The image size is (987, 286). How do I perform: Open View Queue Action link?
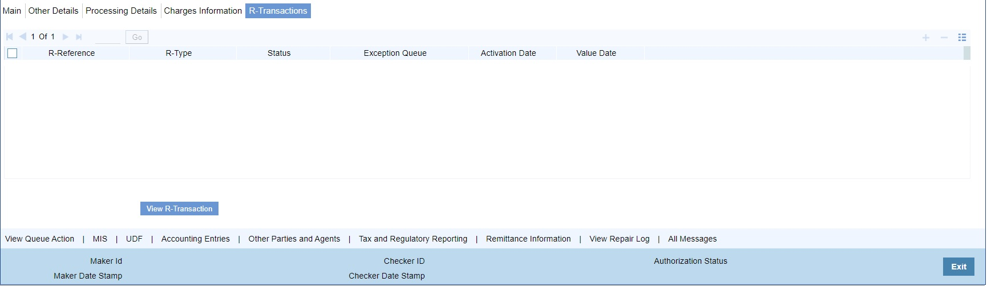(x=39, y=239)
